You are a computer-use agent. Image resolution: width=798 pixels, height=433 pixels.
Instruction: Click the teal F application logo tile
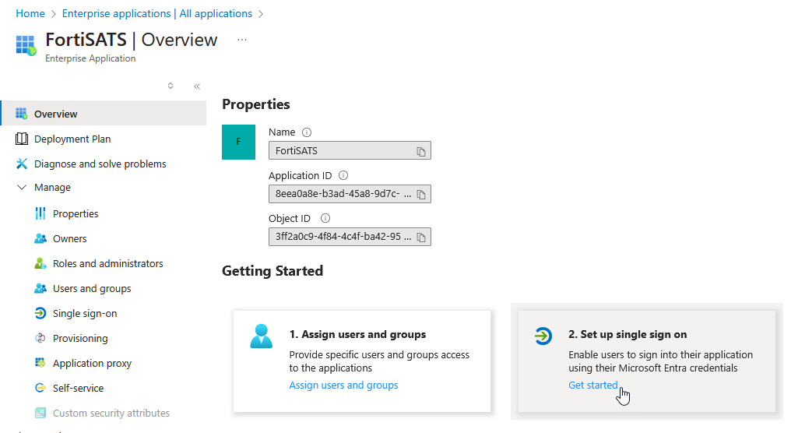coord(239,142)
